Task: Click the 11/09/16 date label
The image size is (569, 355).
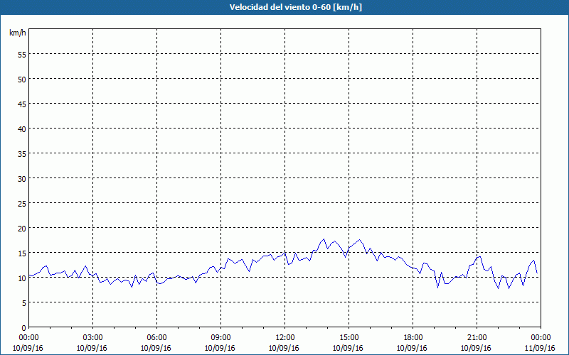Action: coord(540,348)
